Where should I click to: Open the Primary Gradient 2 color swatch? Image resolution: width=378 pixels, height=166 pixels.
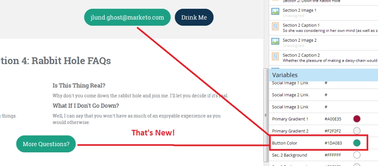tap(357, 131)
